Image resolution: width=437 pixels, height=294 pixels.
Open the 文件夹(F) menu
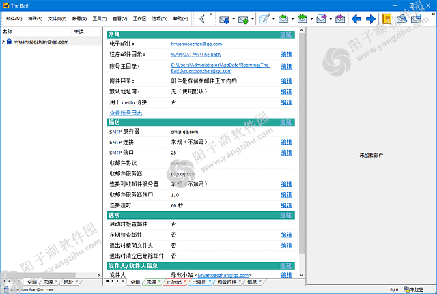(57, 19)
